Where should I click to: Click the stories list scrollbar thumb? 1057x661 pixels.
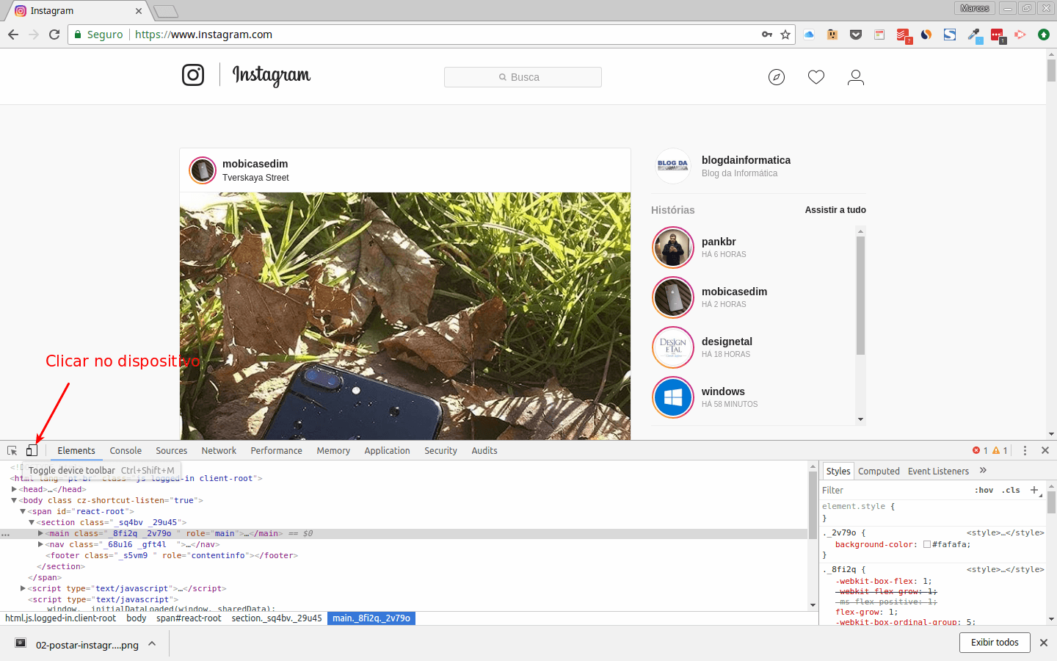[x=860, y=295]
